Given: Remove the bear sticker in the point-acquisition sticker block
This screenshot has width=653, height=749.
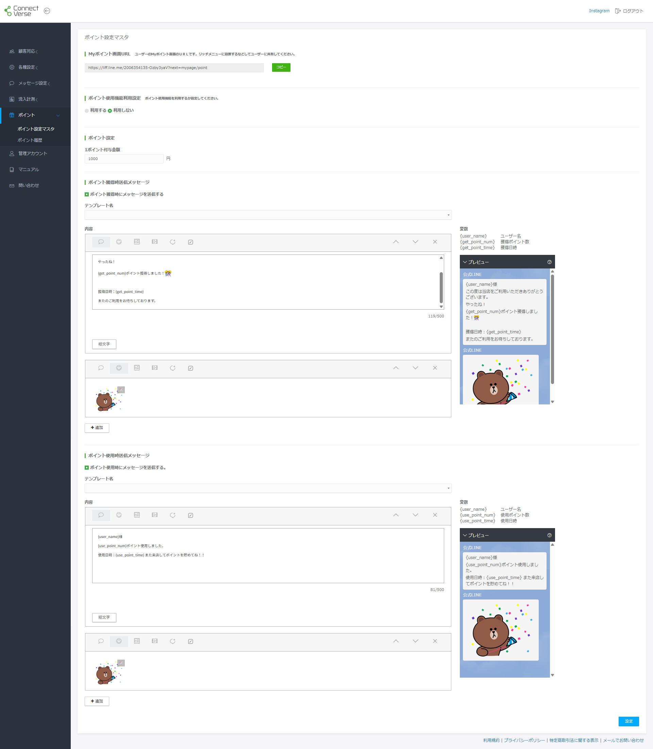Looking at the screenshot, I should tap(121, 390).
